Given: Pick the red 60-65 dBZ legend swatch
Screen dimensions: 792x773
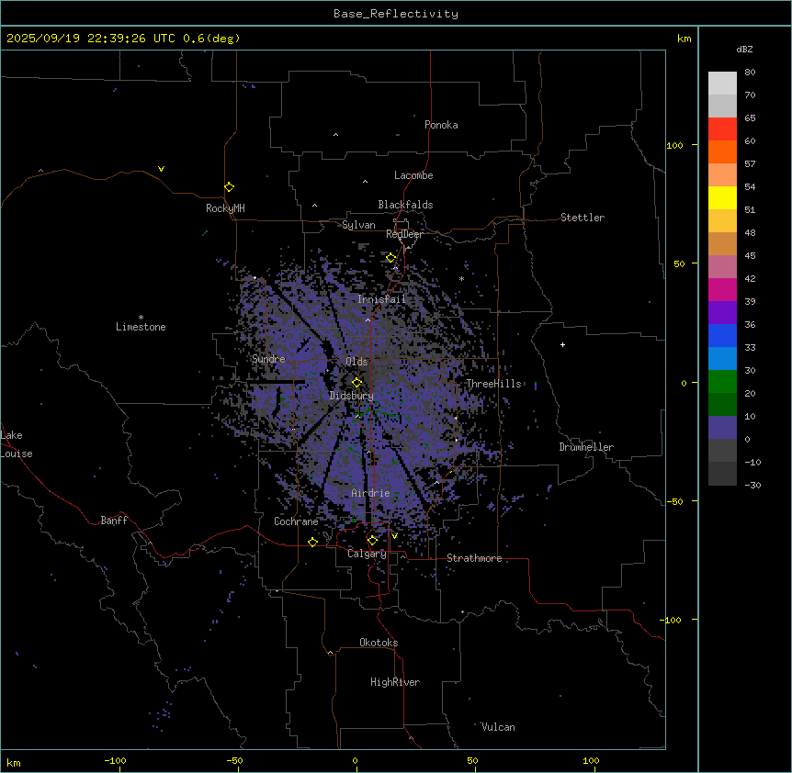Looking at the screenshot, I should [x=722, y=129].
